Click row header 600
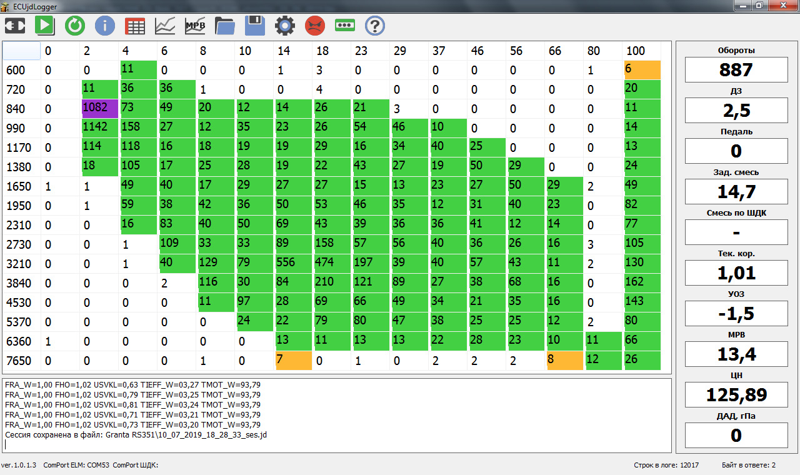This screenshot has width=800, height=475. (22, 70)
